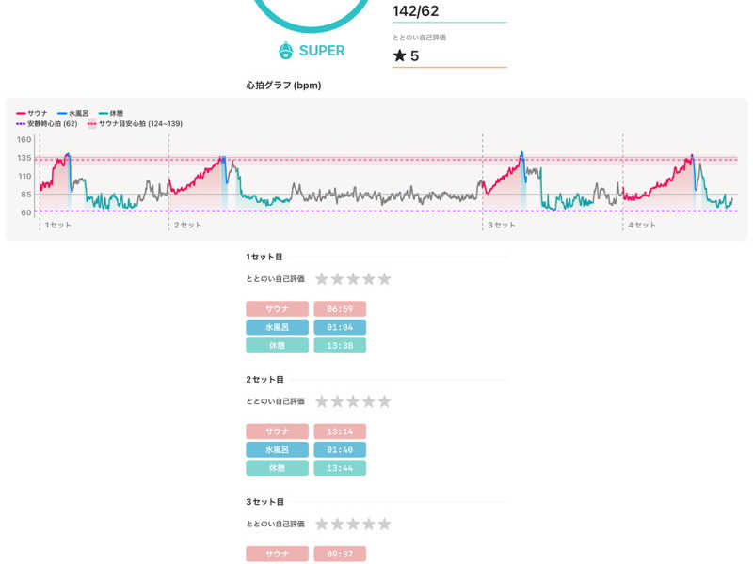
Task: Select the 4セット marker on graph
Action: [640, 226]
